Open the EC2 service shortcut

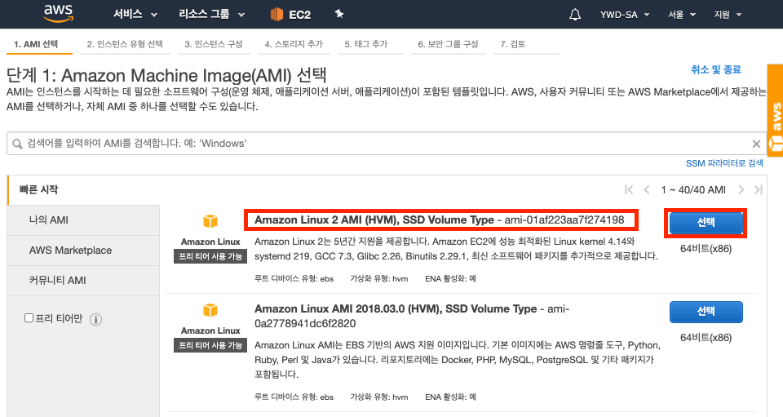(x=290, y=15)
